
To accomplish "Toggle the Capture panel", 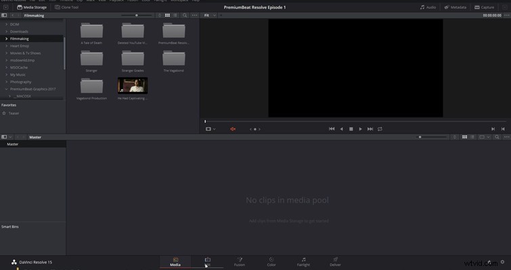I will [x=485, y=7].
